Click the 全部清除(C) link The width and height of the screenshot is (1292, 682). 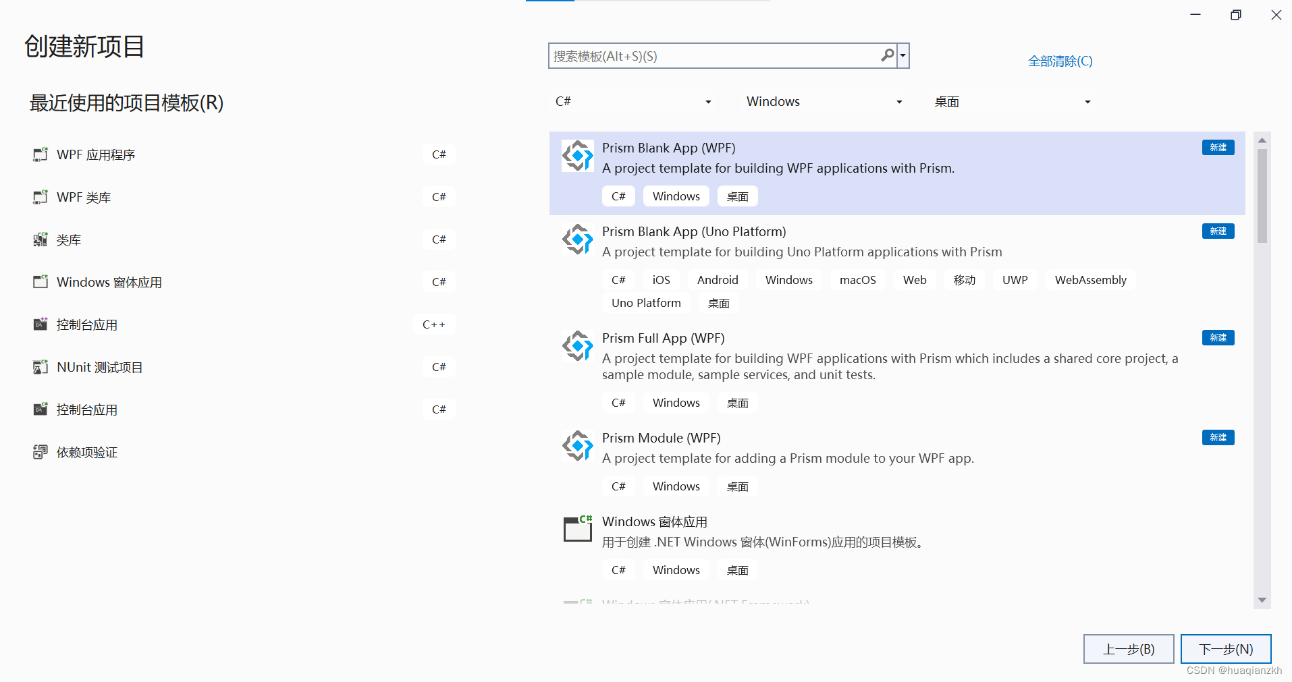click(x=1060, y=61)
